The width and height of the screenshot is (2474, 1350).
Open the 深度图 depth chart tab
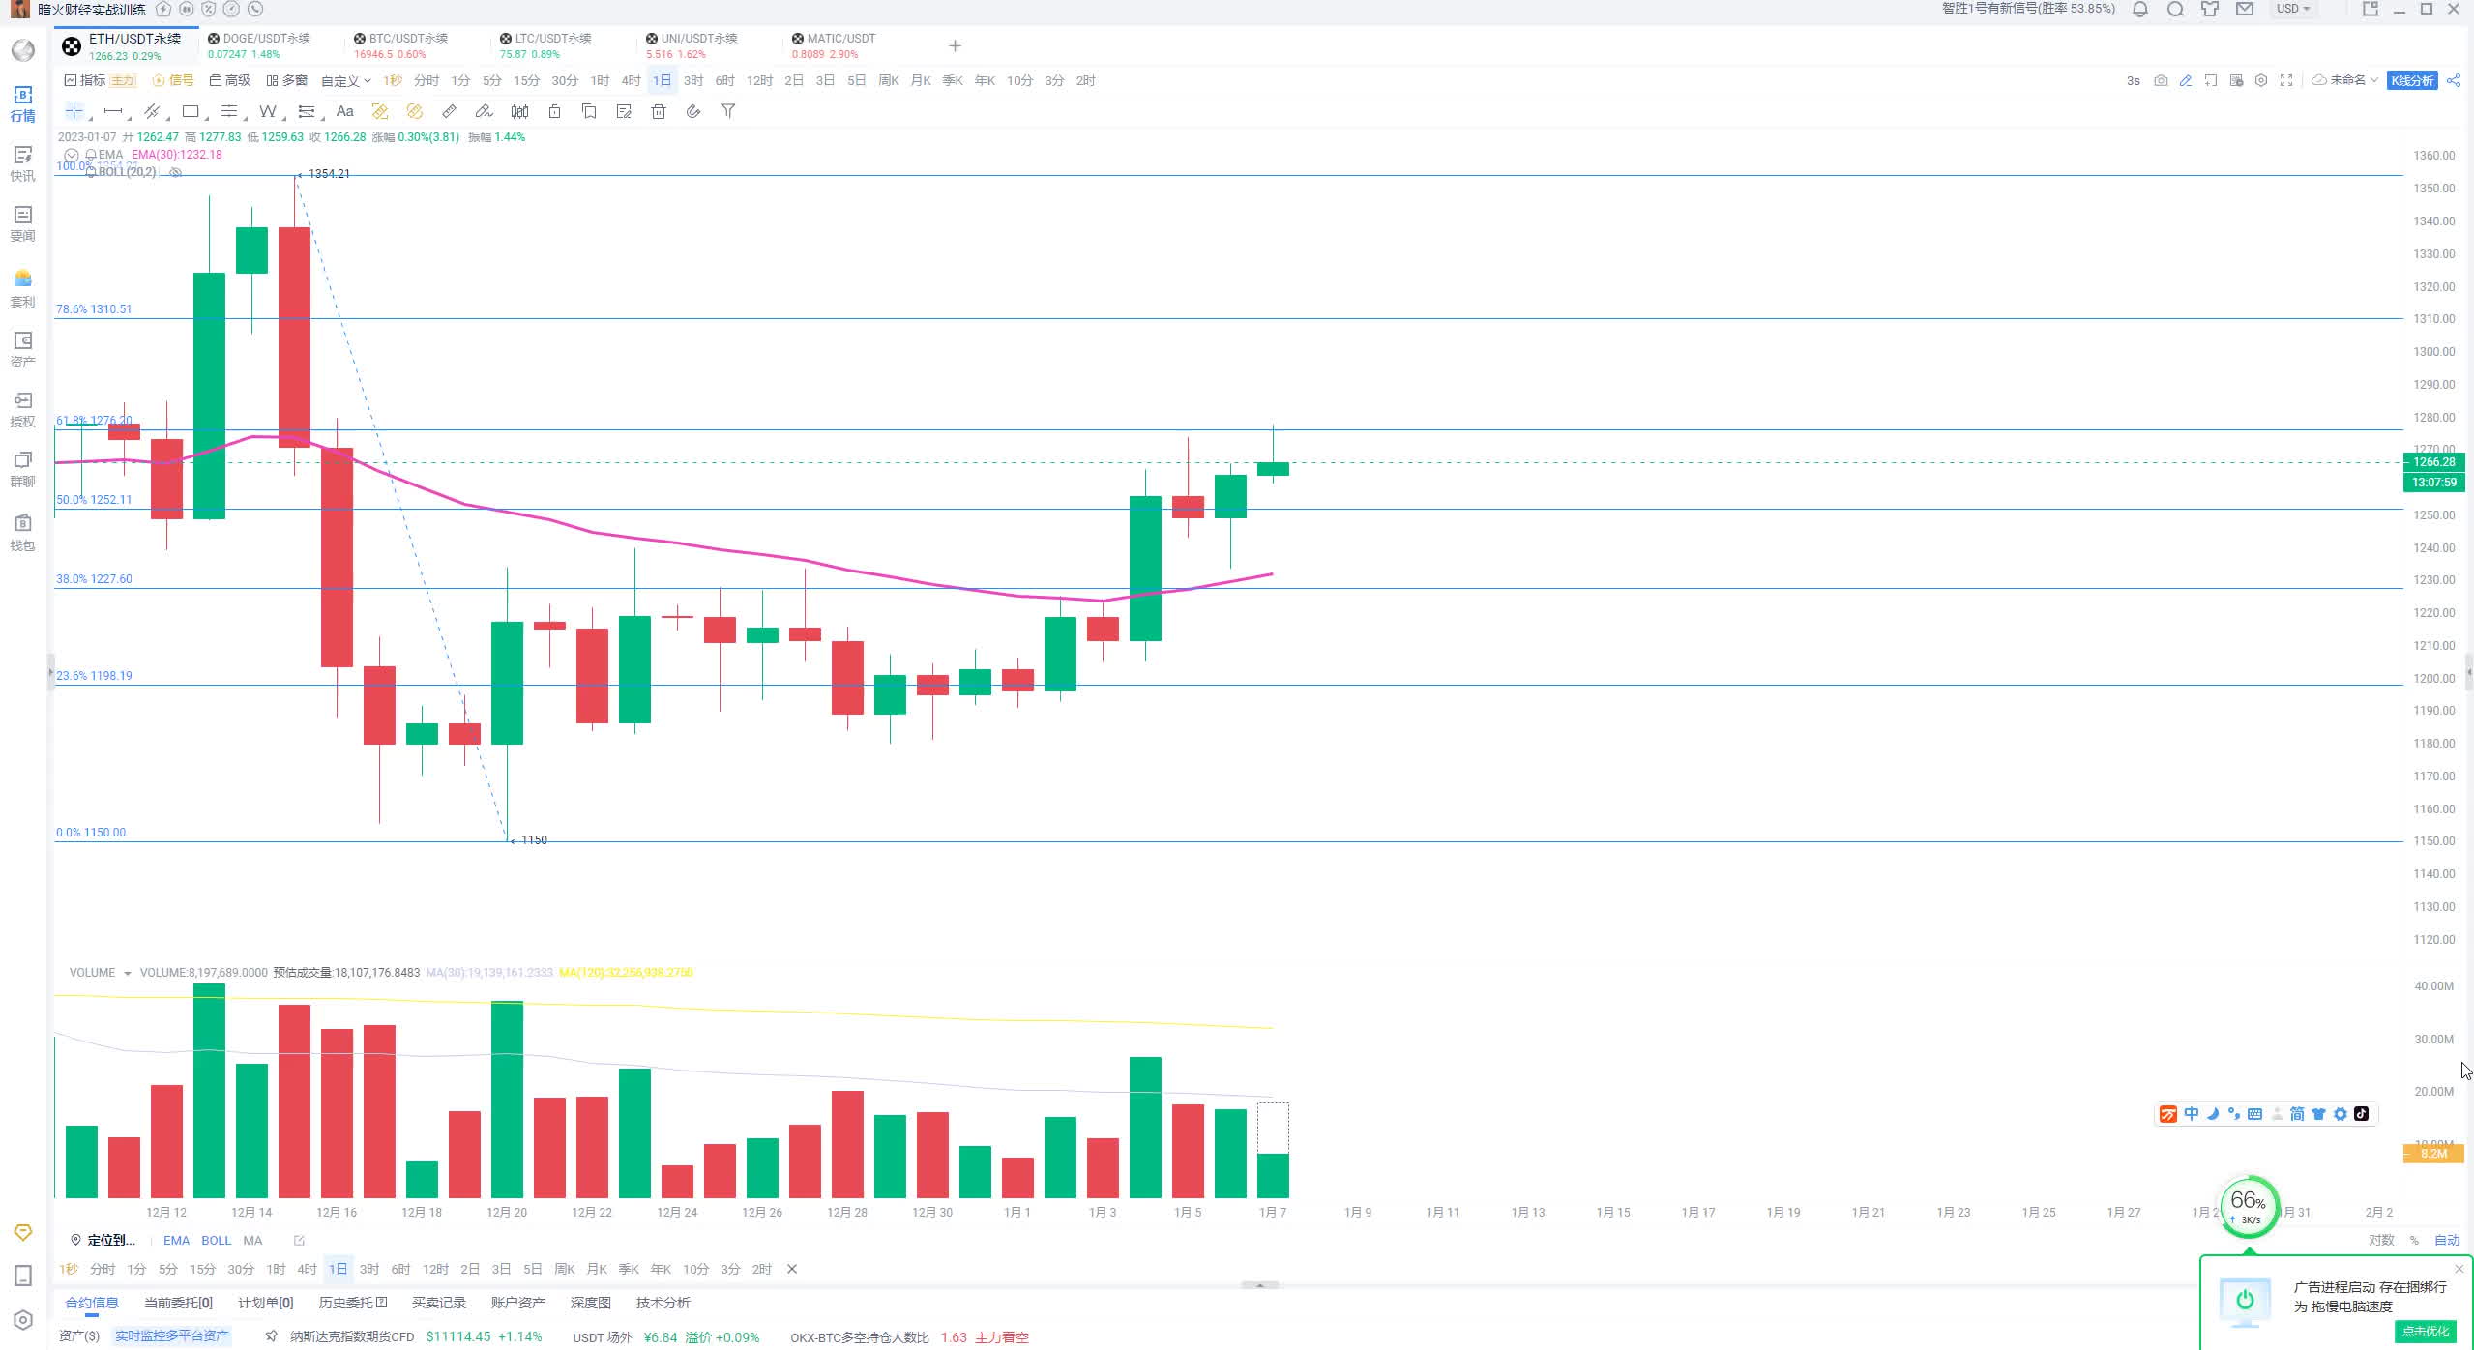pos(590,1303)
